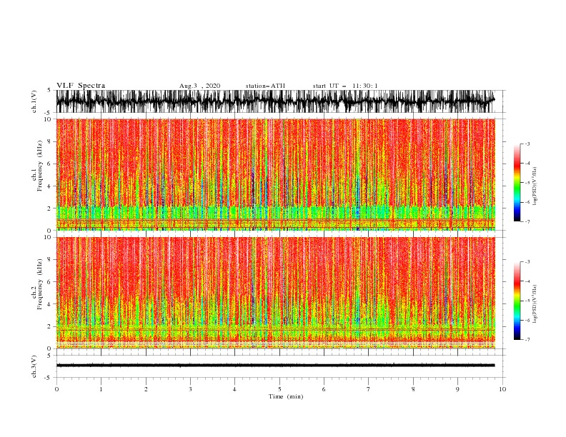The height and width of the screenshot is (437, 566).
Task: Click the ch.2 spectrogram color bar
Action: [x=517, y=301]
